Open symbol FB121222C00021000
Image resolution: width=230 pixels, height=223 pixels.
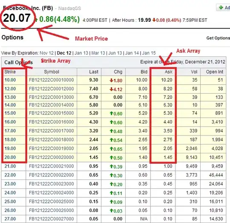52,166
